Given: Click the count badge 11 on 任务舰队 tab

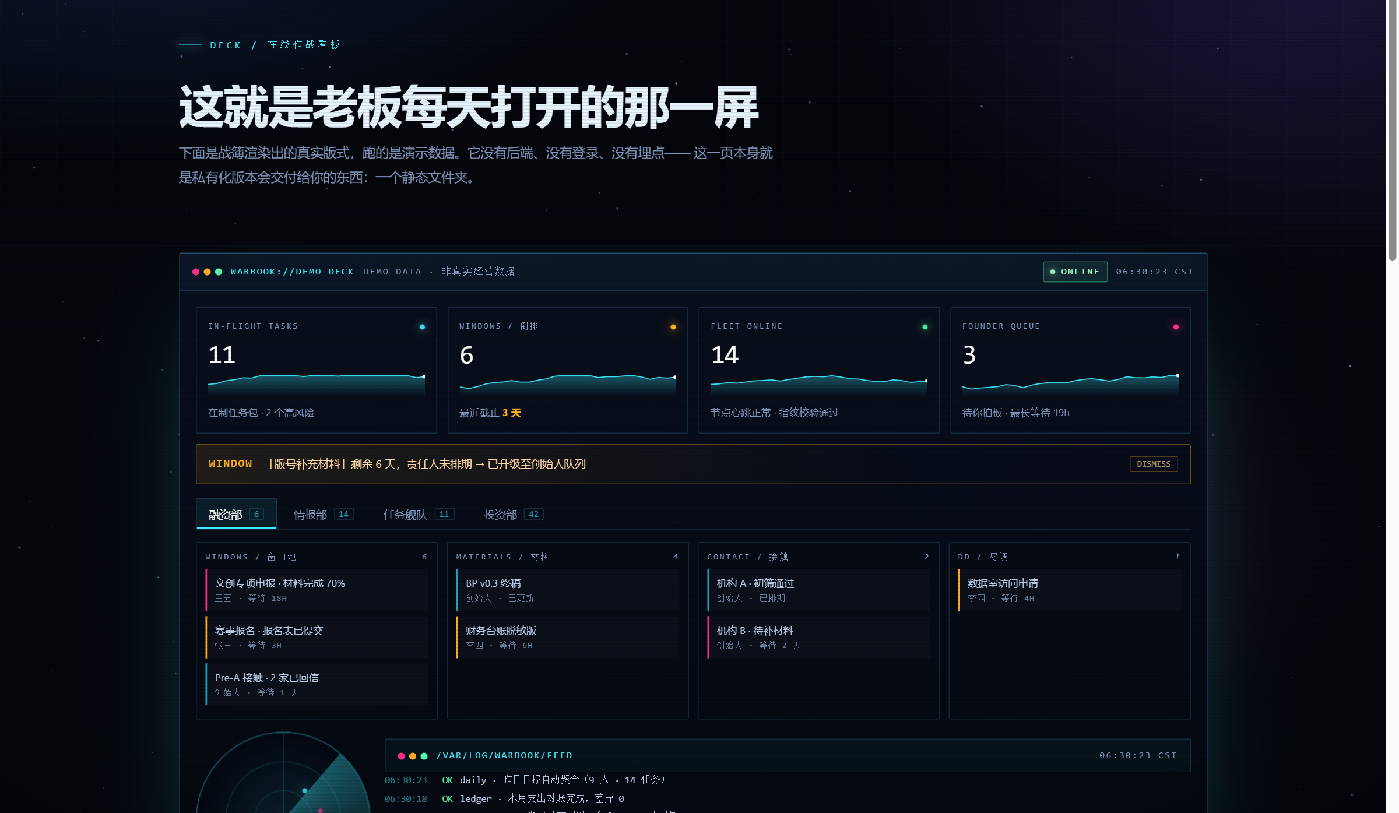Looking at the screenshot, I should pyautogui.click(x=444, y=514).
